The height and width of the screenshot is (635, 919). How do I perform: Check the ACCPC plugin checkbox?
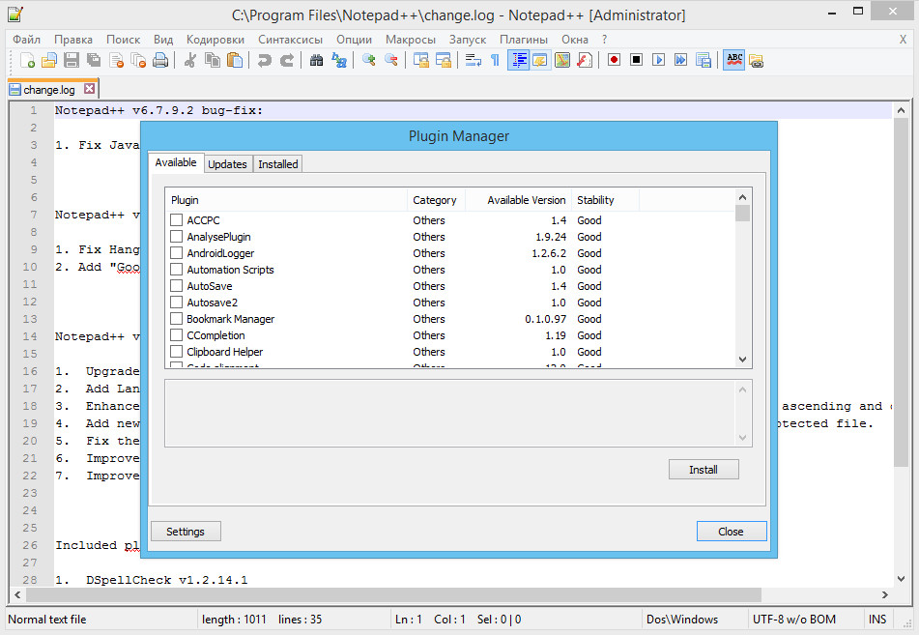tap(176, 219)
